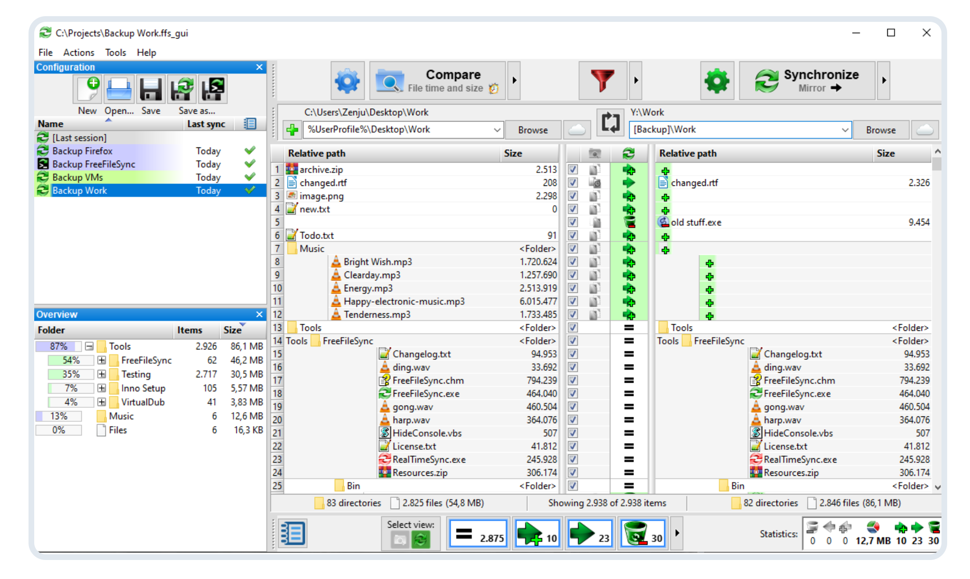Open the Actions menu
The width and height of the screenshot is (970, 579).
point(78,52)
